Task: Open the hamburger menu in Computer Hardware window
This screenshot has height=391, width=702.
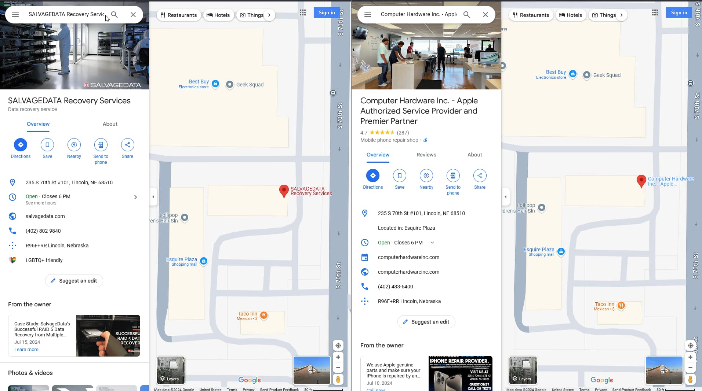Action: tap(367, 15)
